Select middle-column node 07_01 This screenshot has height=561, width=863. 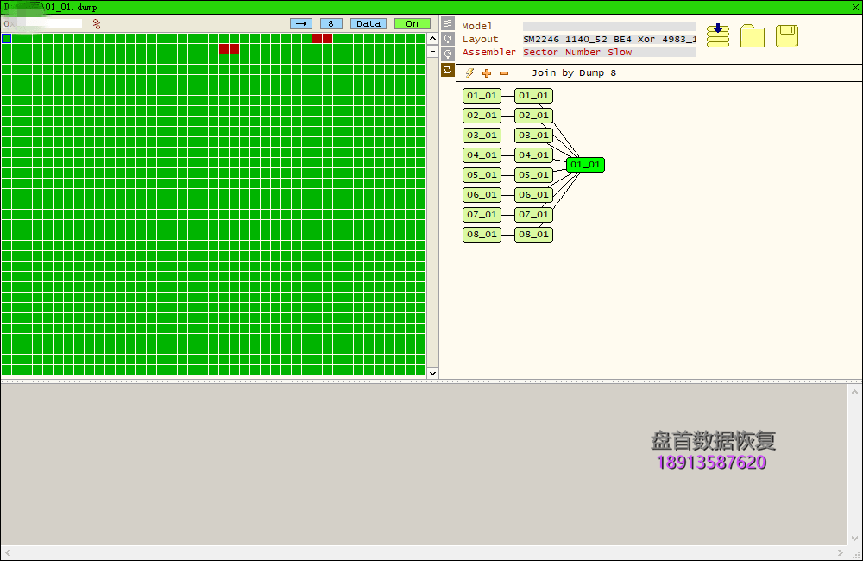tap(534, 215)
